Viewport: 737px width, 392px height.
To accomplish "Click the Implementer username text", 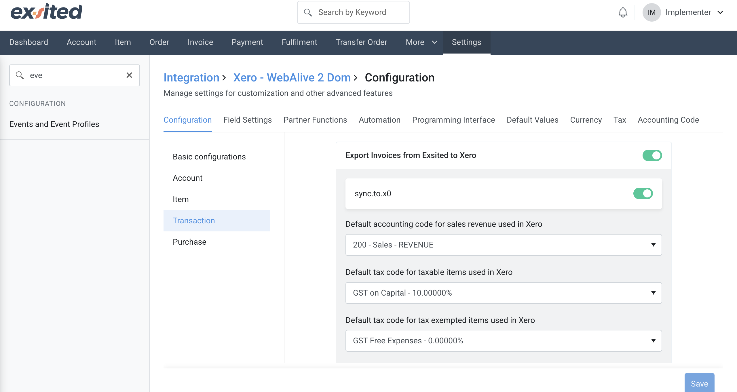I will 688,12.
